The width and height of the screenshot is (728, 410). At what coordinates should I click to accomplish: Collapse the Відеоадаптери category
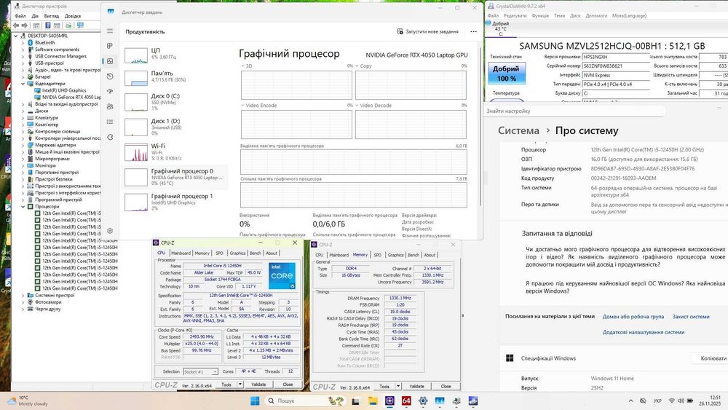(23, 84)
